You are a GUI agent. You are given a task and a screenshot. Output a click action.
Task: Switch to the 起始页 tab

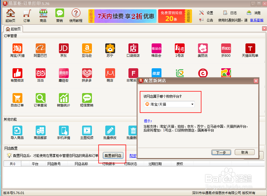tap(13, 28)
